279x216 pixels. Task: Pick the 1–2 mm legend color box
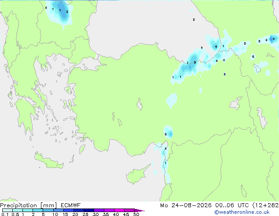pos(28,210)
